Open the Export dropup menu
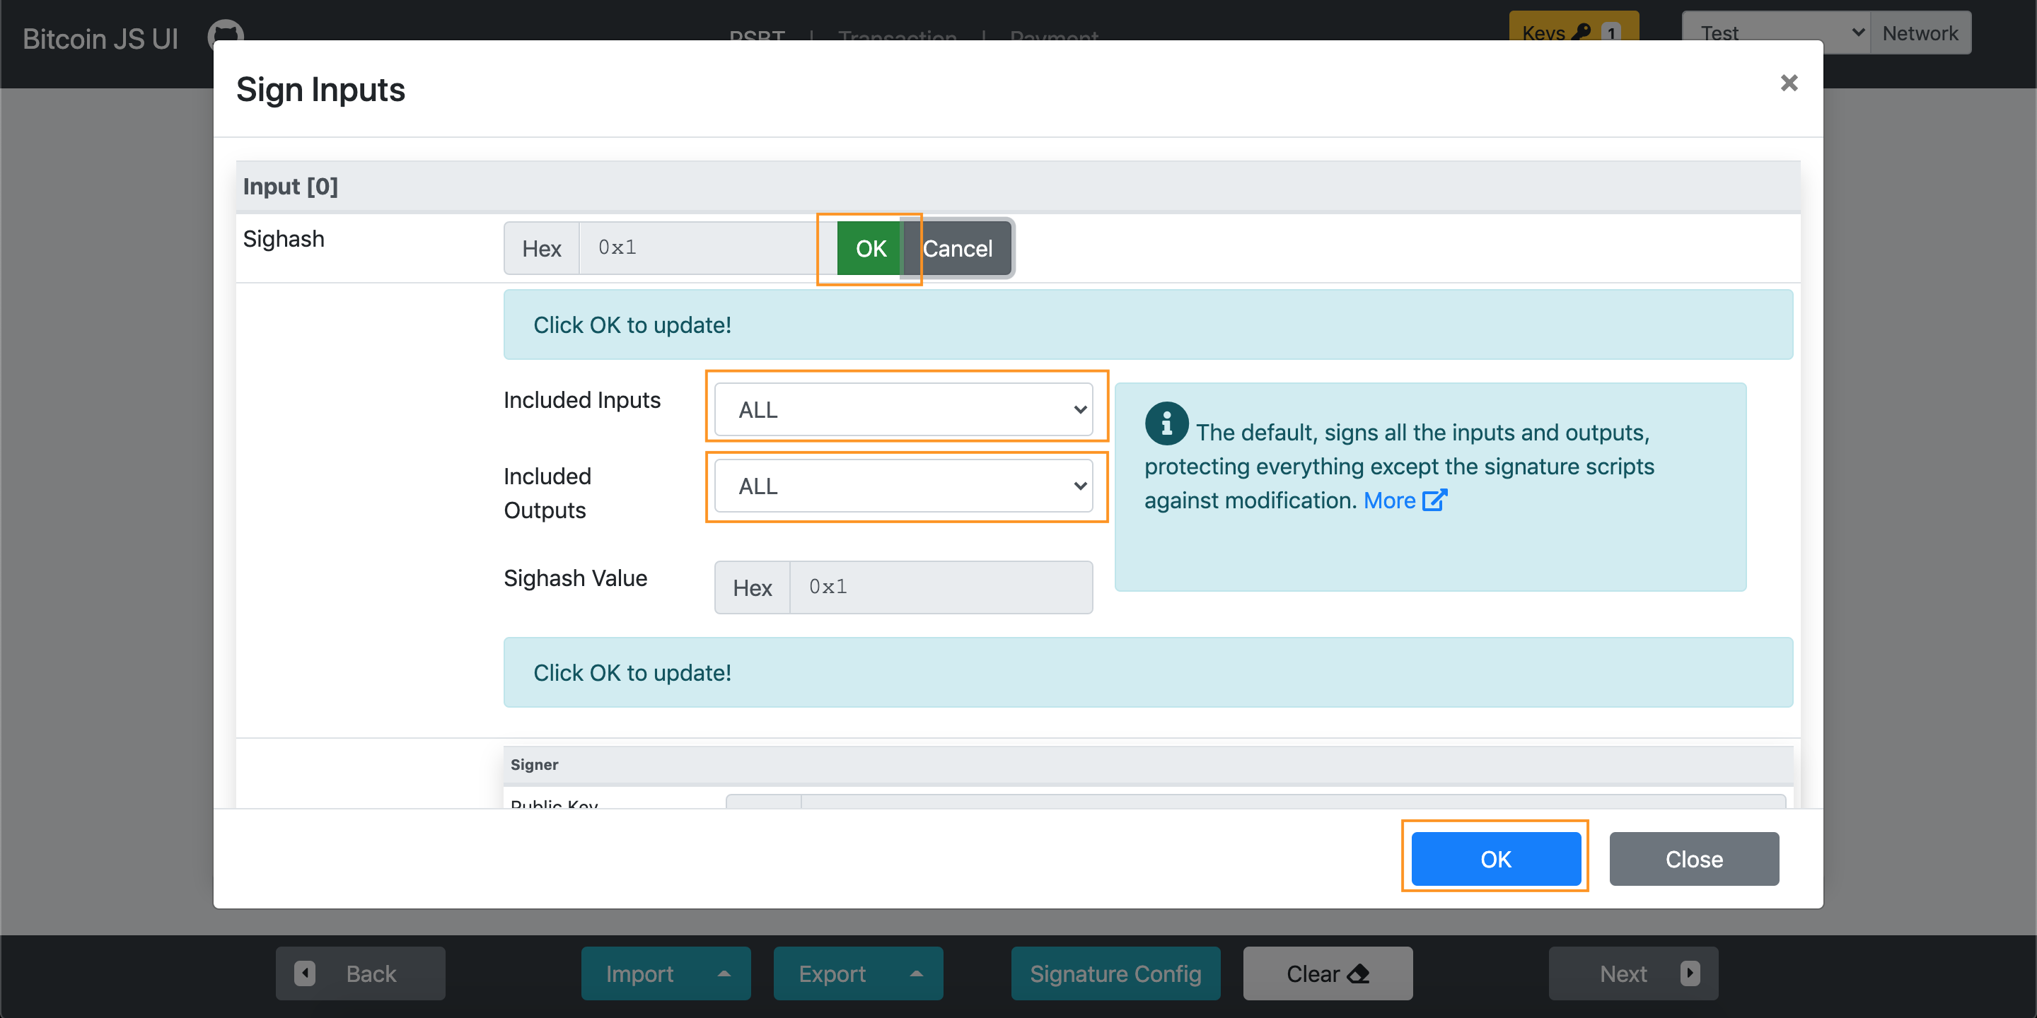 [x=858, y=973]
